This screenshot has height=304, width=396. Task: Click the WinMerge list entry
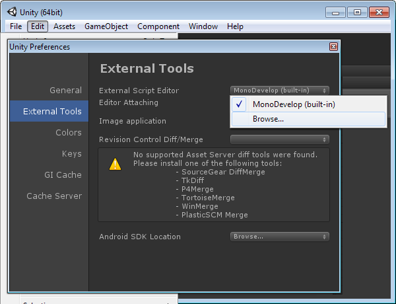click(200, 206)
